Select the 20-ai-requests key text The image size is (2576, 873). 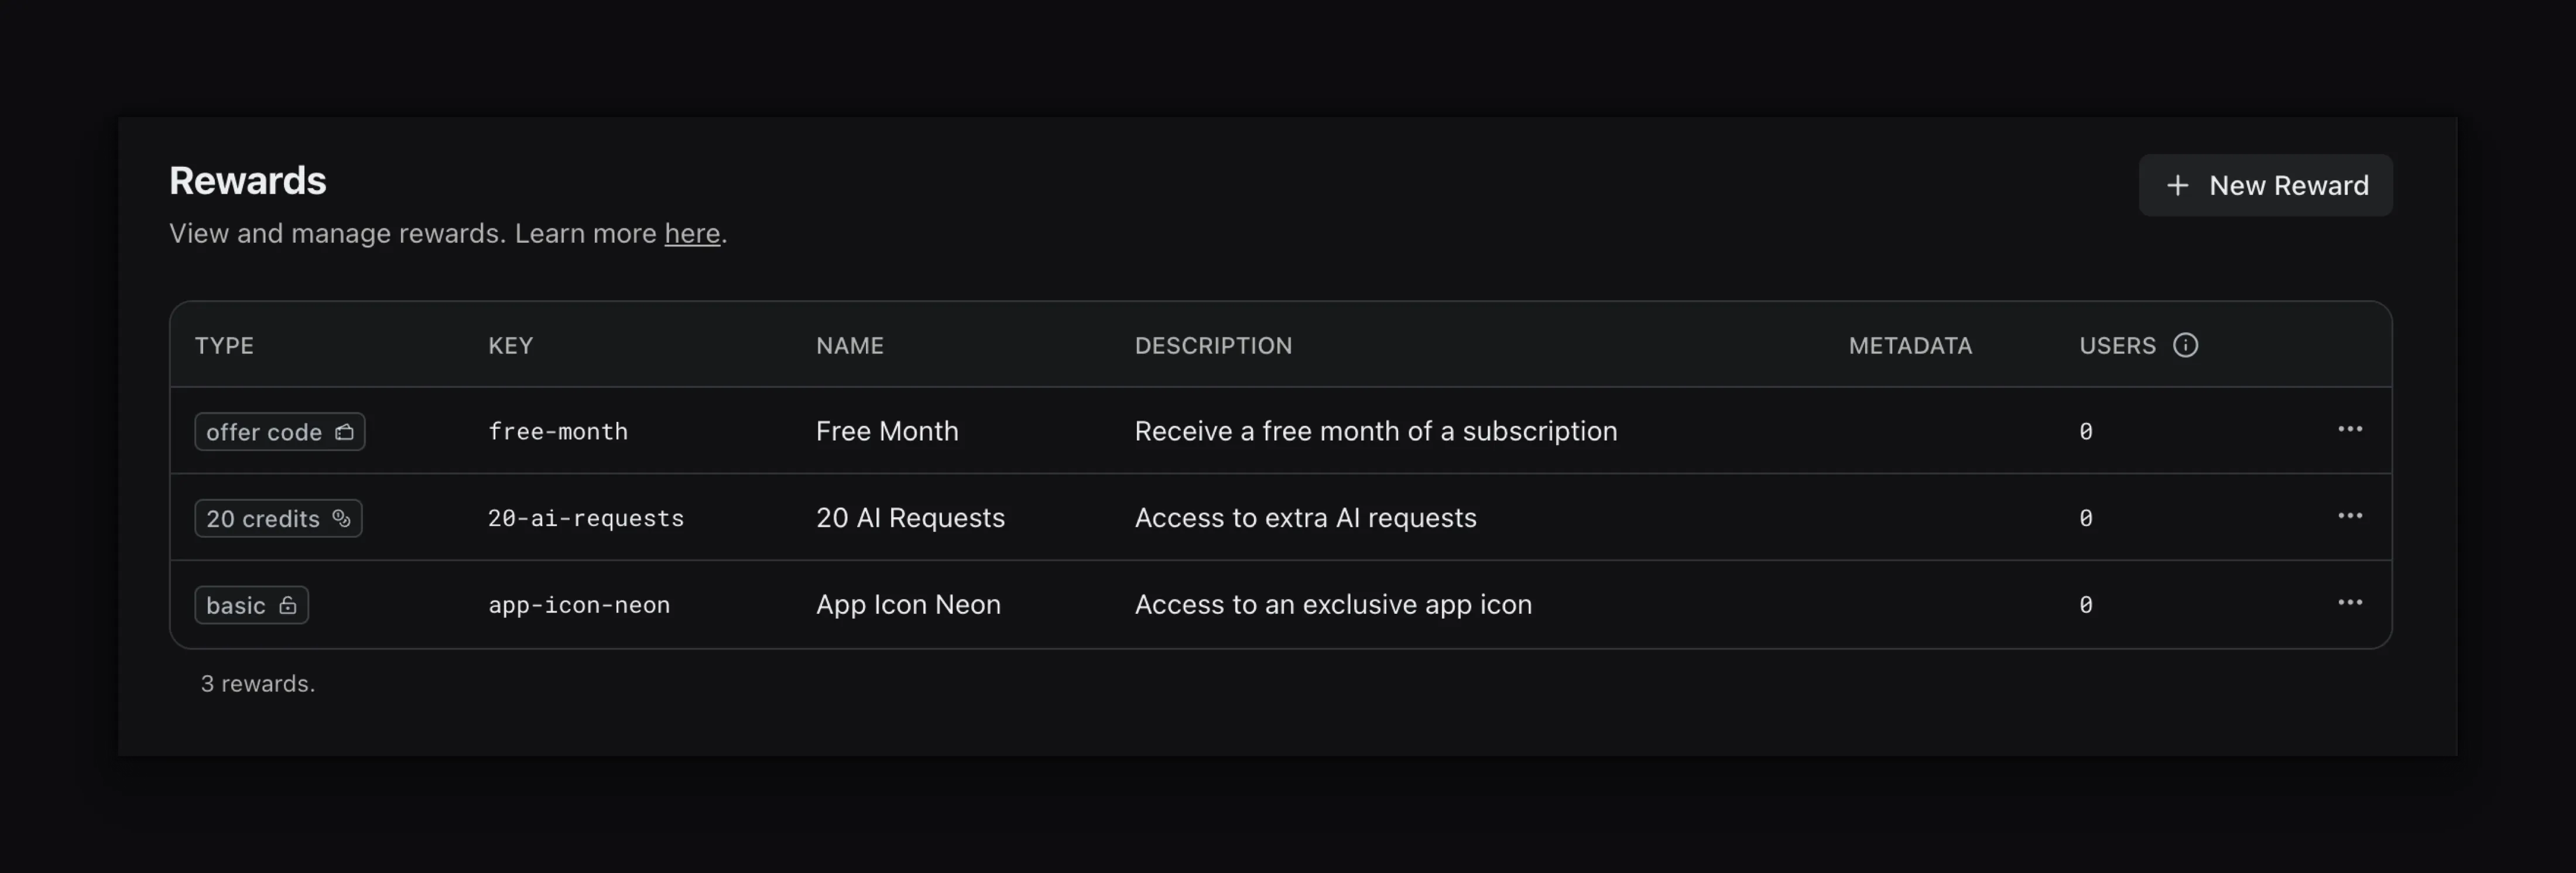pos(586,518)
